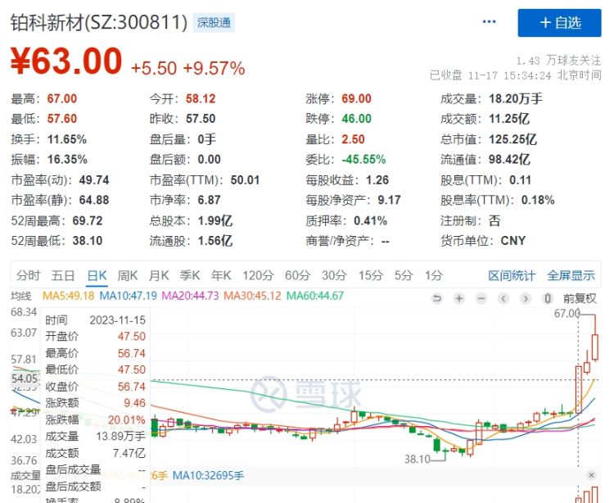The height and width of the screenshot is (503, 614).
Task: Zoom out the chart with minus icon
Action: (481, 299)
